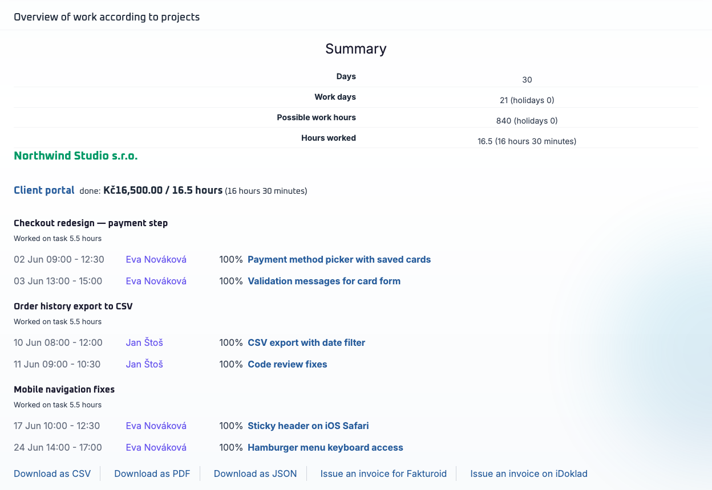
Task: Select Eva Nováková in the 02 Jun row
Action: (x=156, y=259)
